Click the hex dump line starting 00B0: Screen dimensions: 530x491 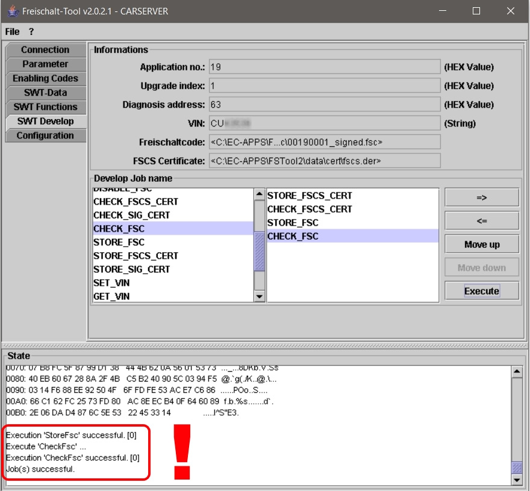click(122, 413)
